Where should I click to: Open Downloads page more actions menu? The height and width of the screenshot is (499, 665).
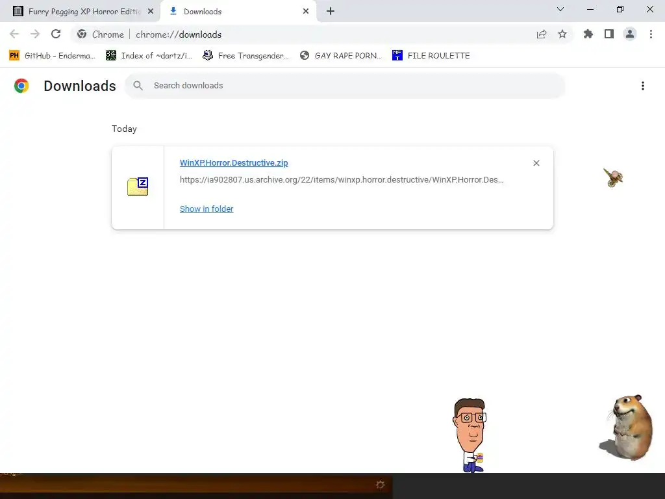pyautogui.click(x=643, y=86)
